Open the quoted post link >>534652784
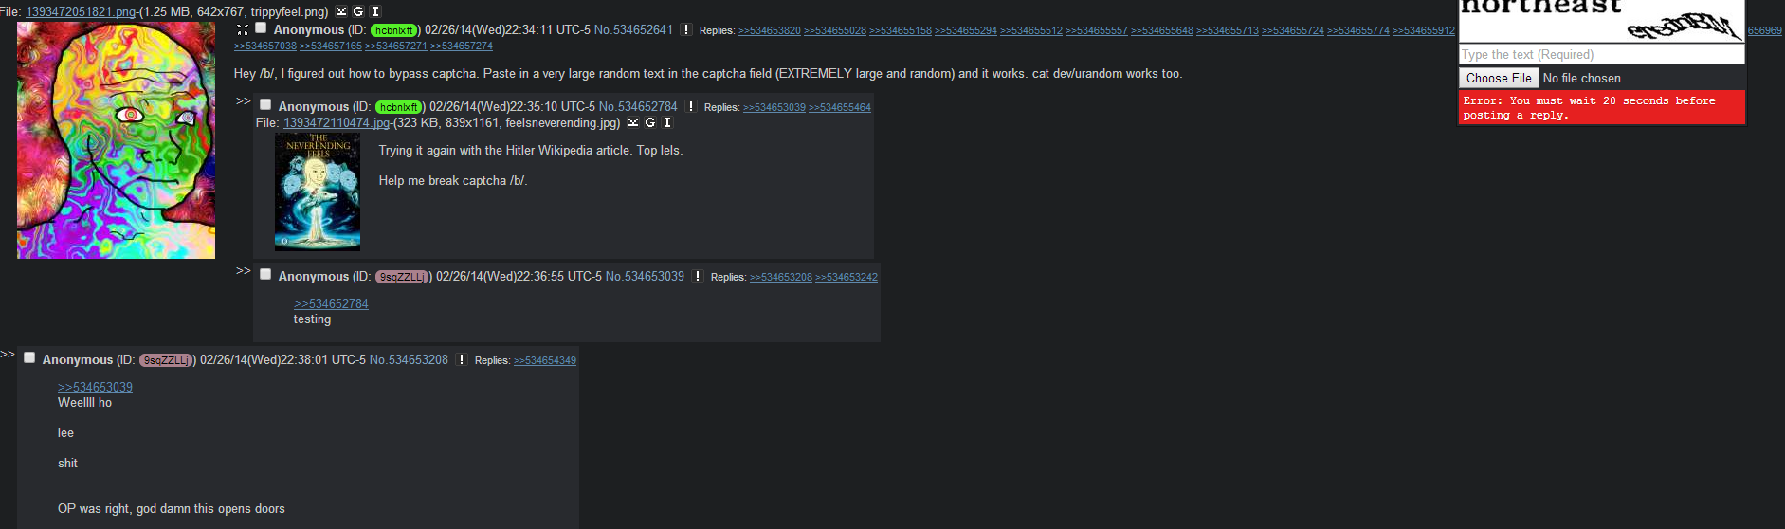Image resolution: width=1785 pixels, height=529 pixels. click(331, 303)
